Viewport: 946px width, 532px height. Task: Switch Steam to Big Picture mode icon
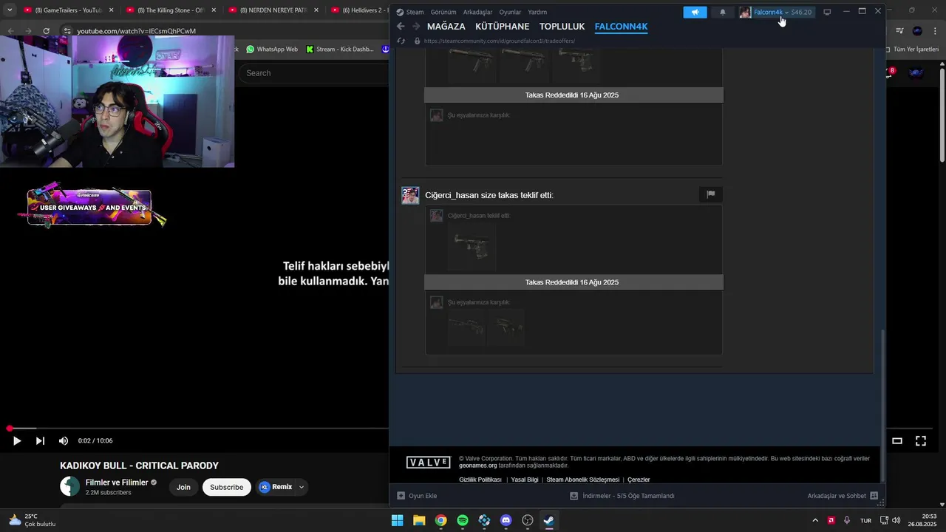(x=827, y=12)
